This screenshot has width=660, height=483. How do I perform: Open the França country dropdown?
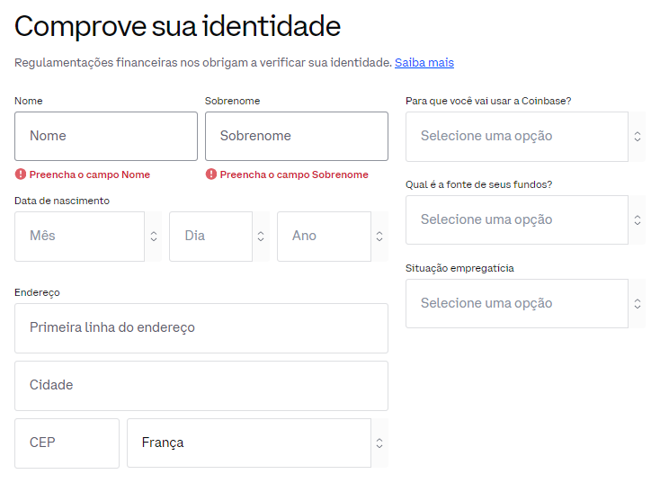(x=248, y=443)
